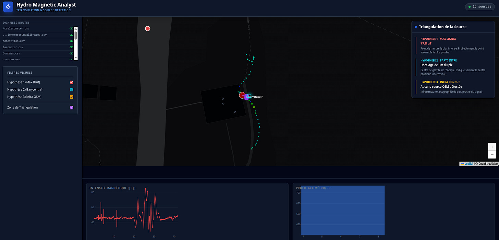Viewport: 499px width, 240px height.
Task: Click the Hydro Magnetic Analyst title
Action: pos(46,5)
